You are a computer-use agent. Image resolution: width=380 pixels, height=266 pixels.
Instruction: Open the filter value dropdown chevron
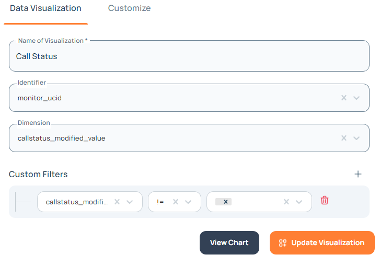coord(299,202)
